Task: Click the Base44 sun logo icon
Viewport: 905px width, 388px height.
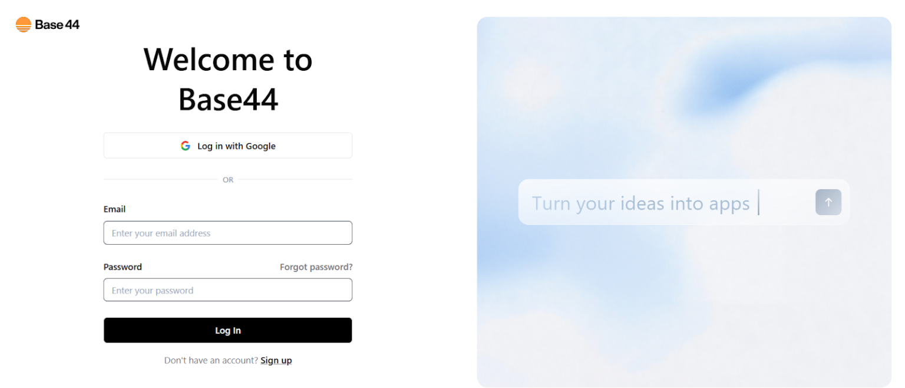Action: pyautogui.click(x=22, y=24)
